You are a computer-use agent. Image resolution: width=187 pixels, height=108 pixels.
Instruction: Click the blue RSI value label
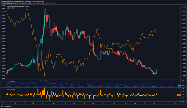(x=179, y=85)
